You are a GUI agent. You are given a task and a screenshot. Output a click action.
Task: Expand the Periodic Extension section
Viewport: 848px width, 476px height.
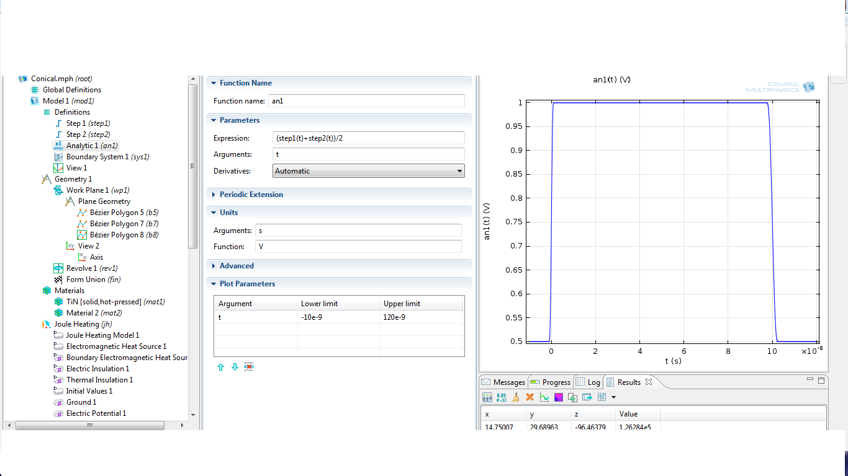[x=251, y=195]
